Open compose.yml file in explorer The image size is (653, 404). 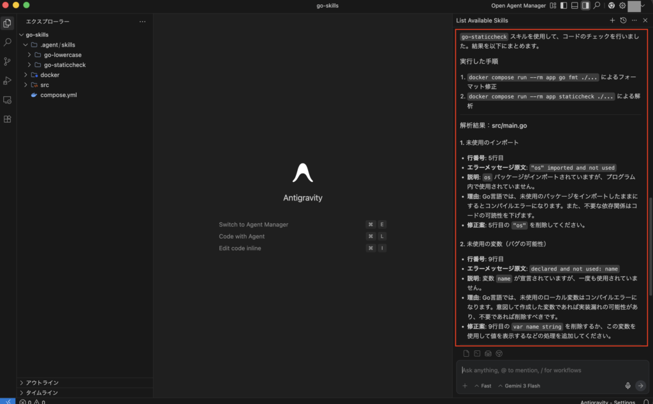59,95
